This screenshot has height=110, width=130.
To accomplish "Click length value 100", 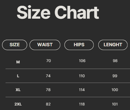I will click(x=115, y=90).
